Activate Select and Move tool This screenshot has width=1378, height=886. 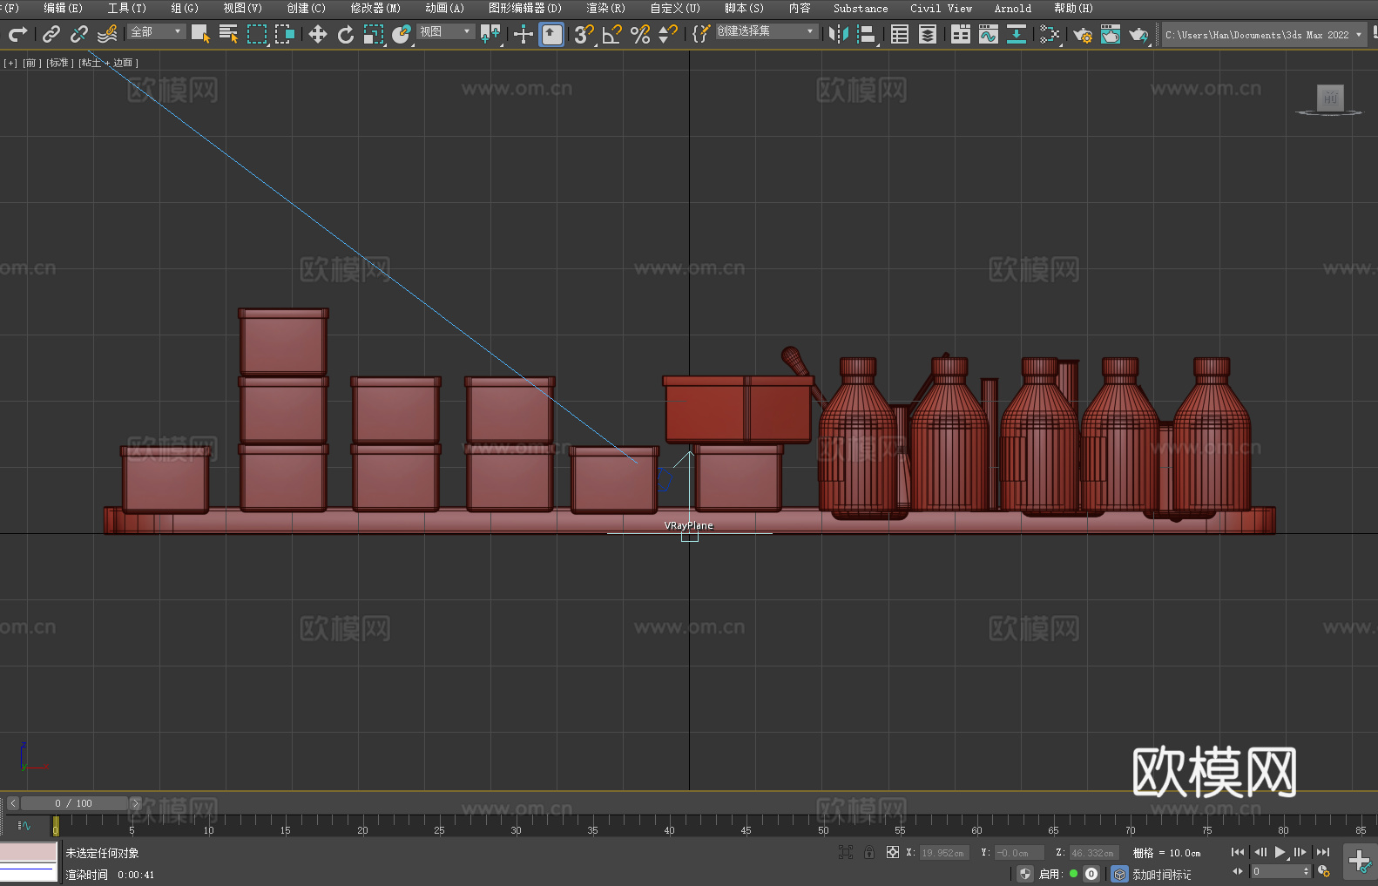pos(318,34)
